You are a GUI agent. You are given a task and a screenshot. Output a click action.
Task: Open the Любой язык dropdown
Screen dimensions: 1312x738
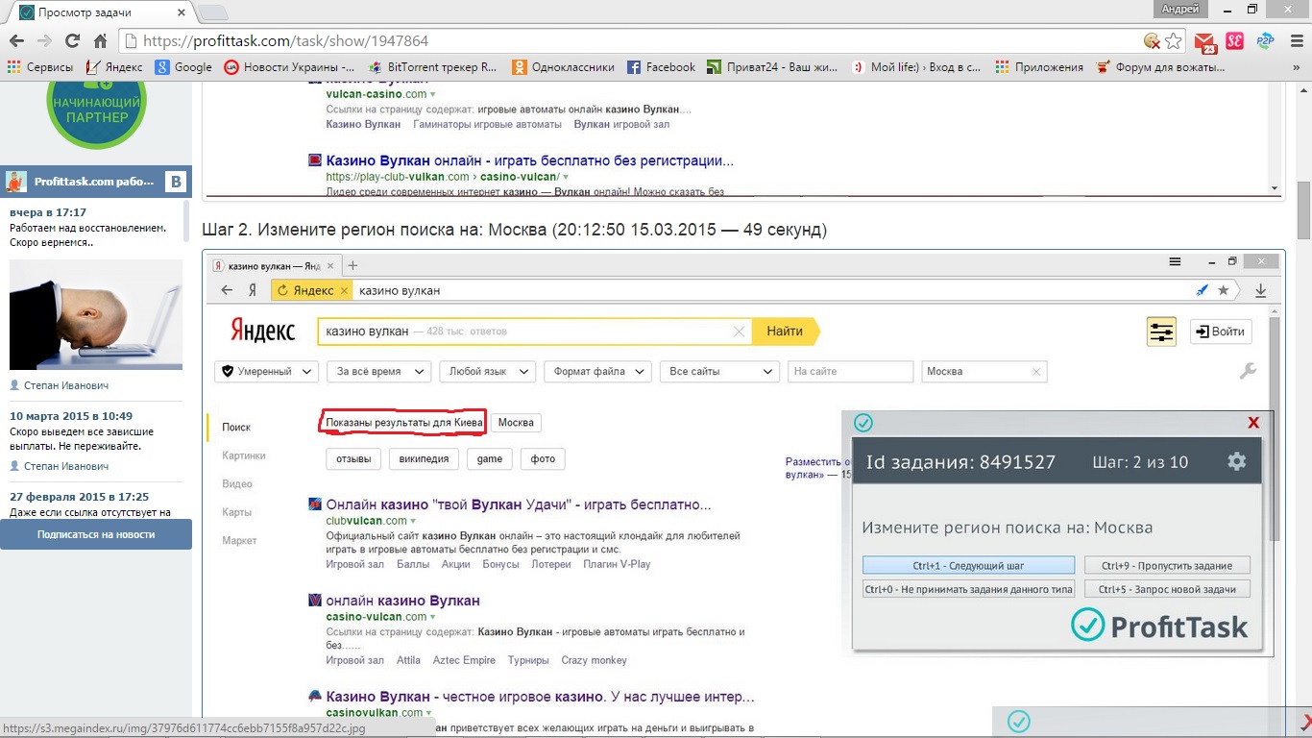click(x=487, y=372)
